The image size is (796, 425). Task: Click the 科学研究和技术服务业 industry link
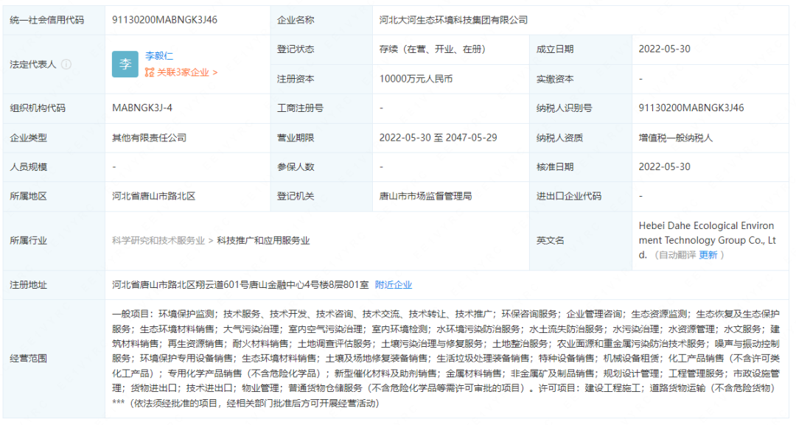[158, 240]
